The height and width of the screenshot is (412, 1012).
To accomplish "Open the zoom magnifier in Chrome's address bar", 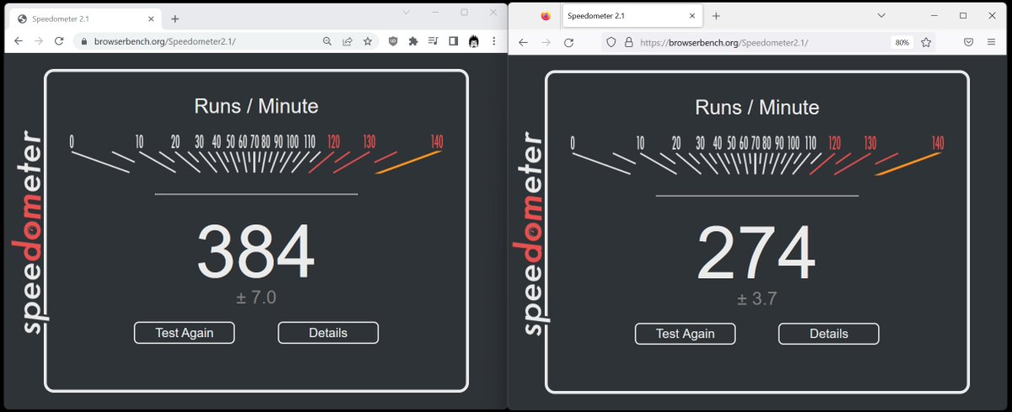I will 327,40.
